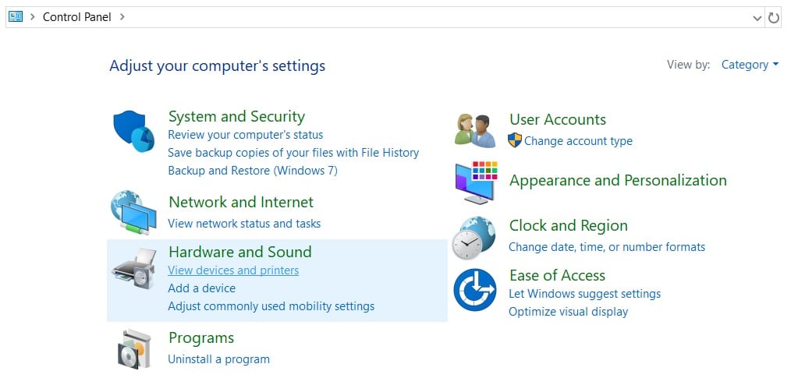Click Control Panel in the breadcrumb path
The image size is (791, 385).
coord(76,16)
